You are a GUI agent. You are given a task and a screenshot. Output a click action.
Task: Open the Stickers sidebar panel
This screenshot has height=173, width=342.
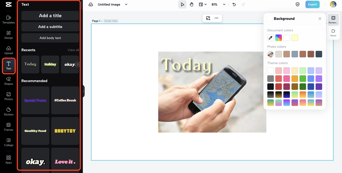[9, 112]
